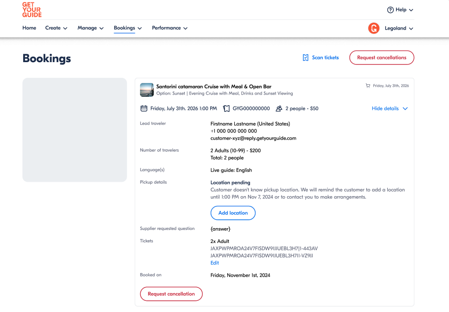Image resolution: width=449 pixels, height=312 pixels.
Task: Click the GetYourGuide logo
Action: point(32,10)
